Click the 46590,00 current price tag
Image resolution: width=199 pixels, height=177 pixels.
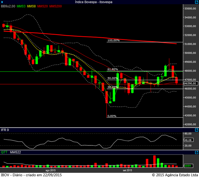coord(190,84)
